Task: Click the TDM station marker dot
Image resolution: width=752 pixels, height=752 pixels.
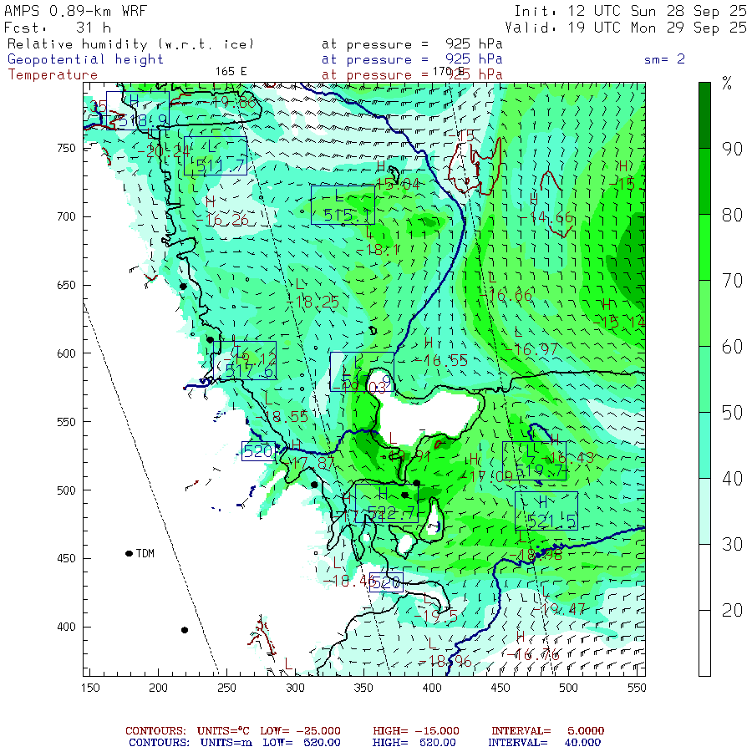Action: coord(129,553)
